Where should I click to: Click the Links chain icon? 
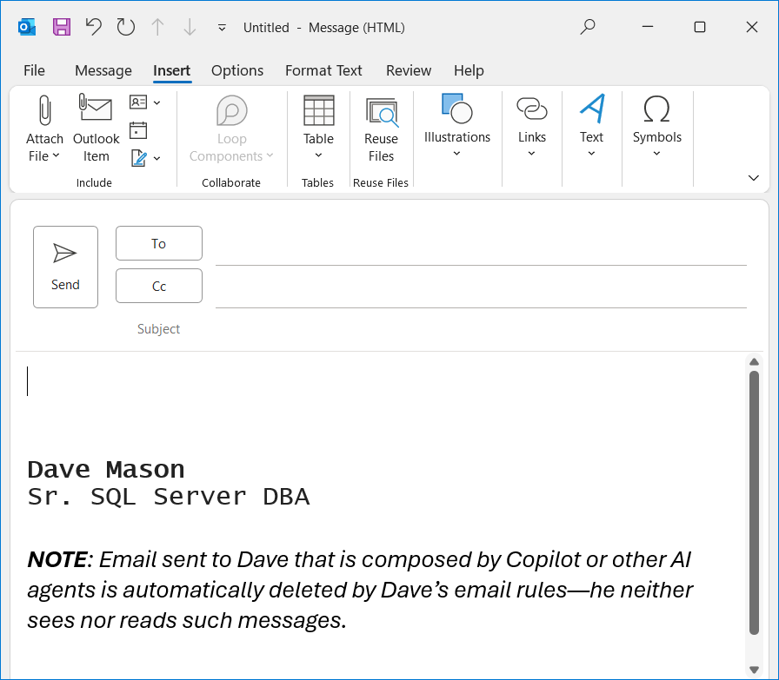click(531, 109)
